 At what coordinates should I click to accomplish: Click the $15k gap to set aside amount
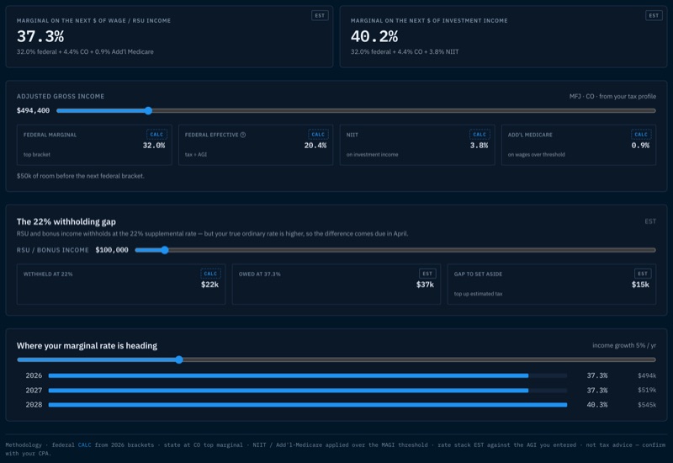(640, 285)
